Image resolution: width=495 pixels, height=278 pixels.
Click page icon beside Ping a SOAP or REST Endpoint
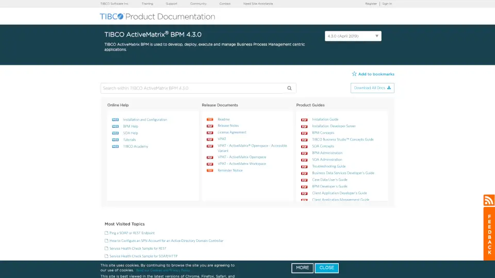click(106, 233)
